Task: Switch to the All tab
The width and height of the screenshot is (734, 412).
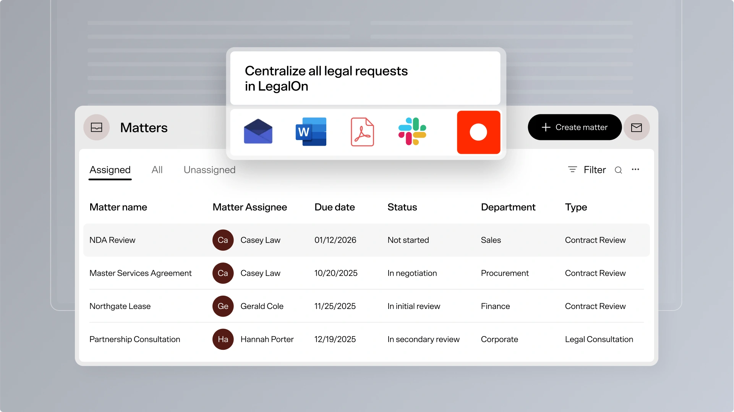Action: [157, 170]
